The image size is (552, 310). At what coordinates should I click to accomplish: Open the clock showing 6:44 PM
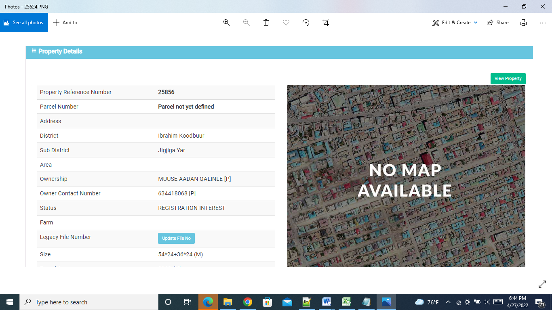click(517, 302)
